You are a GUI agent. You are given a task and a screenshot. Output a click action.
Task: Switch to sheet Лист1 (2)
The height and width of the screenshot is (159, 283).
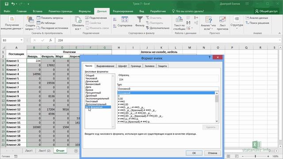click(x=44, y=151)
